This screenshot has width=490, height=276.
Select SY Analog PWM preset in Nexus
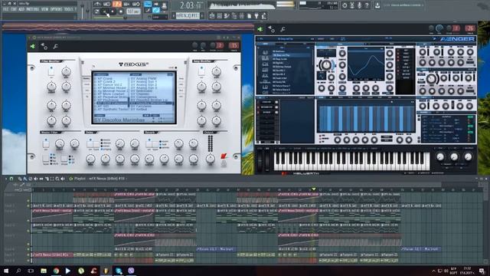[143, 78]
